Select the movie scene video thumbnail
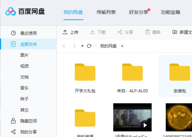The height and width of the screenshot is (137, 192). 132,117
